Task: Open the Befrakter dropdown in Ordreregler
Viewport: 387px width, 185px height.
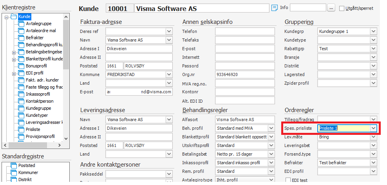Action: (x=373, y=163)
